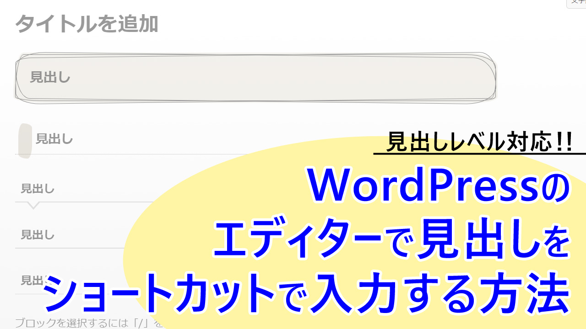Click the '見出しレベル対応!!' banner text
Screen dimensions: 586x329
point(480,142)
